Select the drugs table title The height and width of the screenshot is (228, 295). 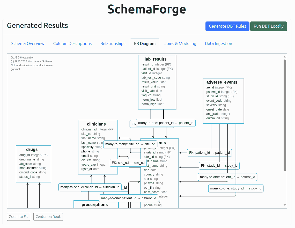tap(32, 149)
